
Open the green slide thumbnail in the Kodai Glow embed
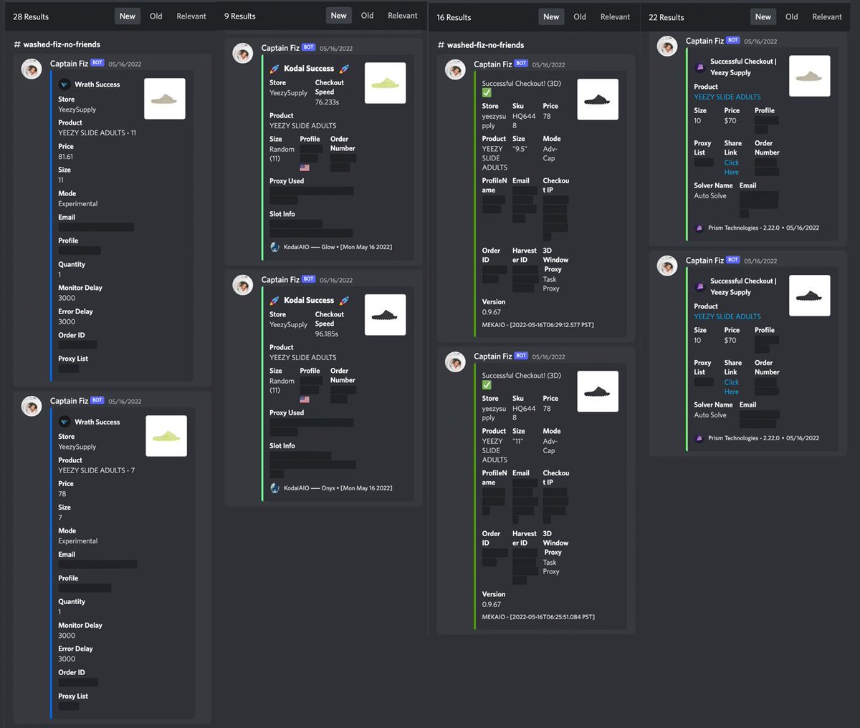coord(385,83)
